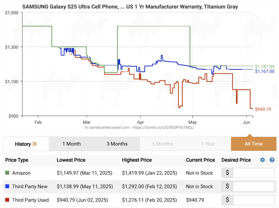
Task: Click the settings gear icon
Action: click(x=263, y=160)
